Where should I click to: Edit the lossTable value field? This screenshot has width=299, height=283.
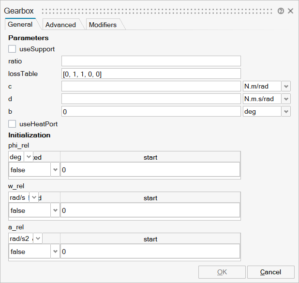click(x=151, y=74)
